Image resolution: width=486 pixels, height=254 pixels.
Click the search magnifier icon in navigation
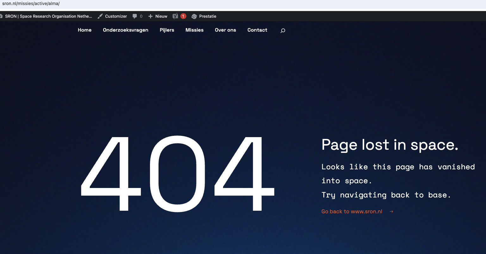point(283,31)
